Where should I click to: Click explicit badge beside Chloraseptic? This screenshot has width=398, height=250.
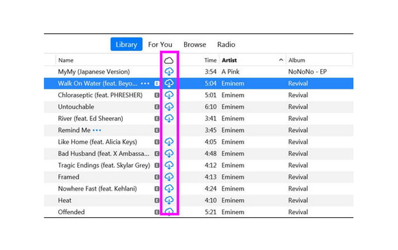[x=157, y=95]
